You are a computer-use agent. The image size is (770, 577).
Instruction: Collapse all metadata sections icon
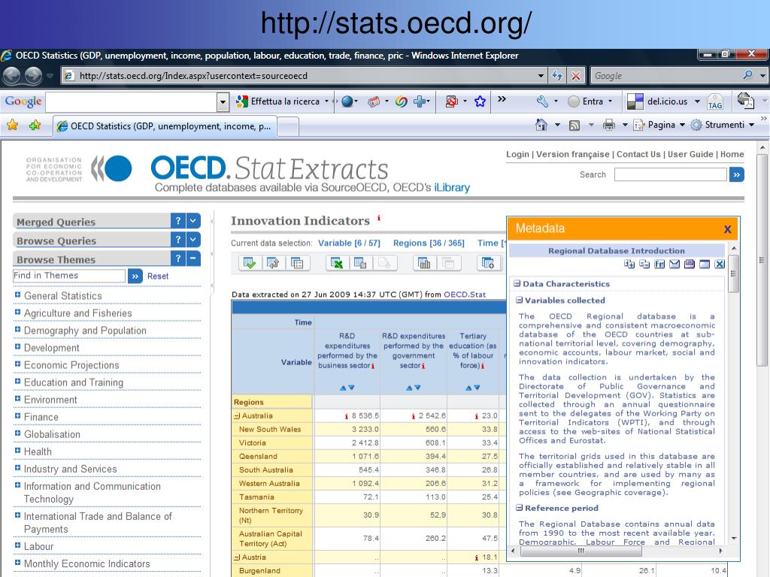click(x=644, y=264)
